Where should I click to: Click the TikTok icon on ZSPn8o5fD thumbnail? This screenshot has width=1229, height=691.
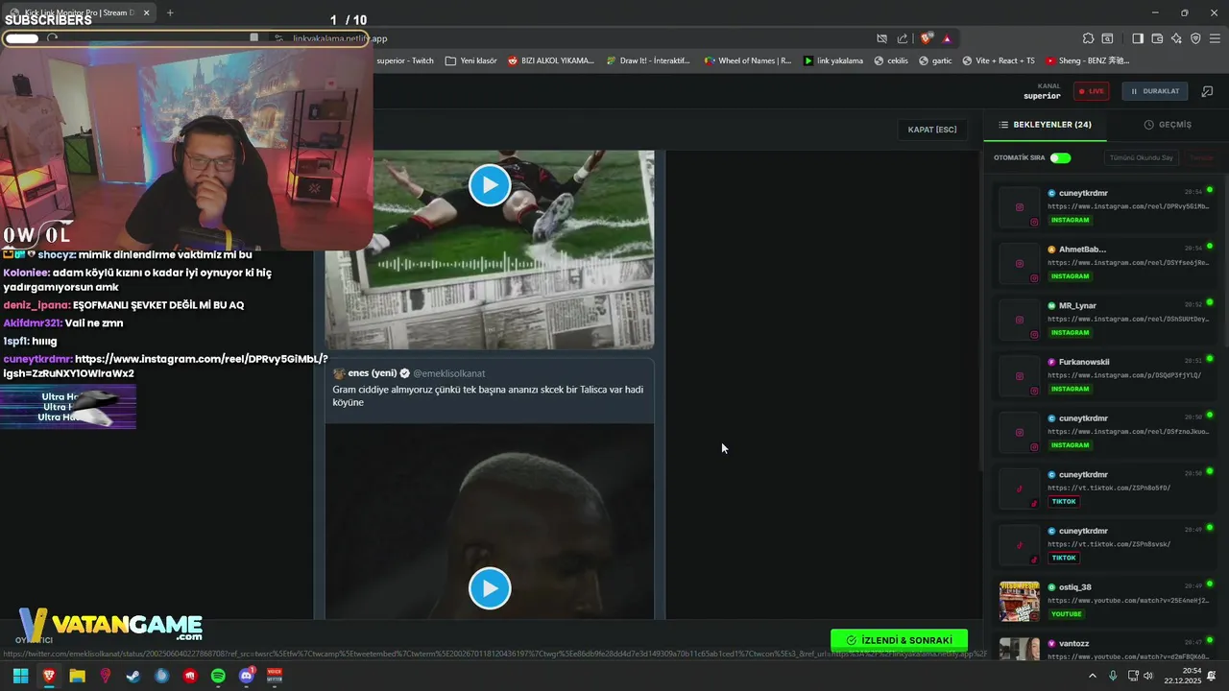1034,504
